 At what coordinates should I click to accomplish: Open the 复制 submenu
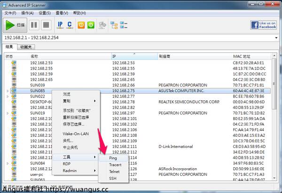[76, 101]
